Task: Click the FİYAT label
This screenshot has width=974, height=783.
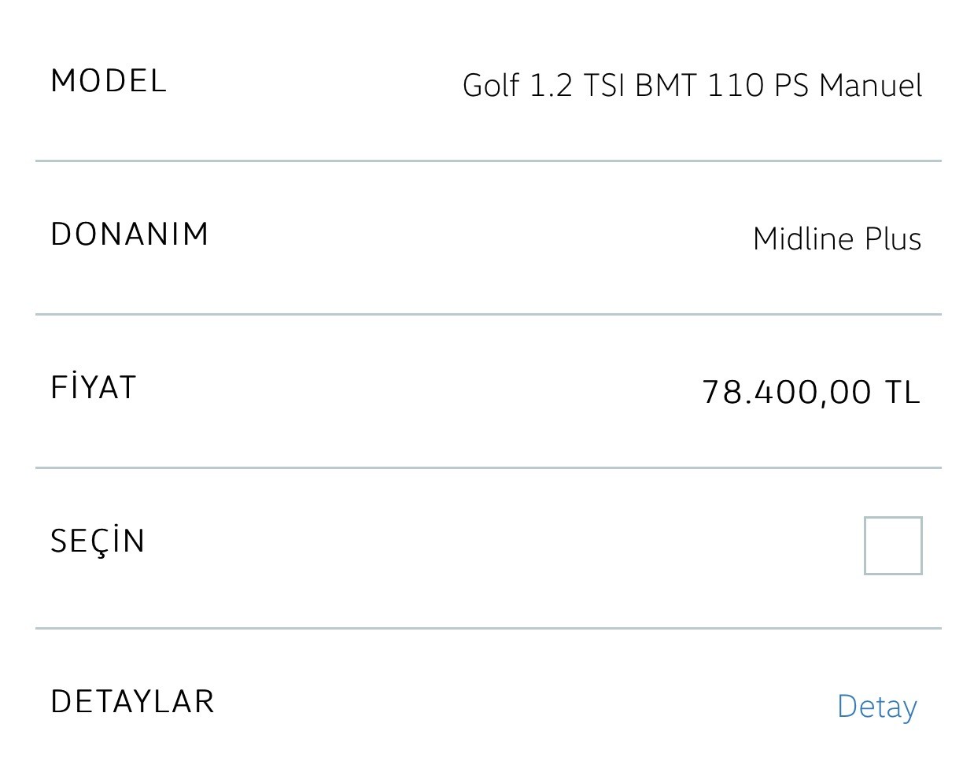Action: (x=94, y=386)
